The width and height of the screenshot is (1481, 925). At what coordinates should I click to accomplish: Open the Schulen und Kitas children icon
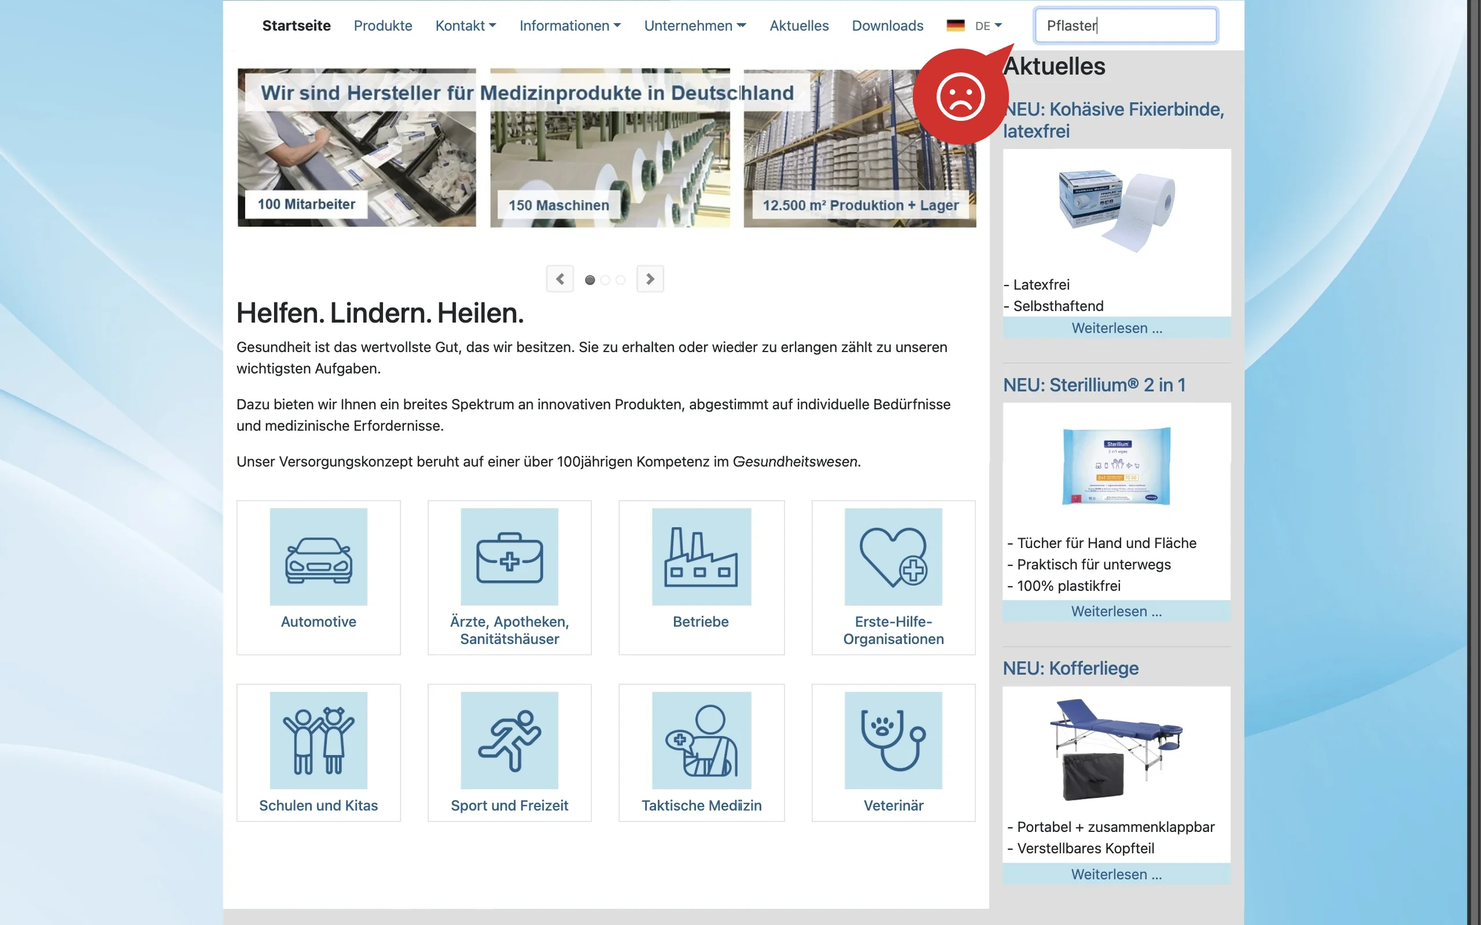pos(318,739)
